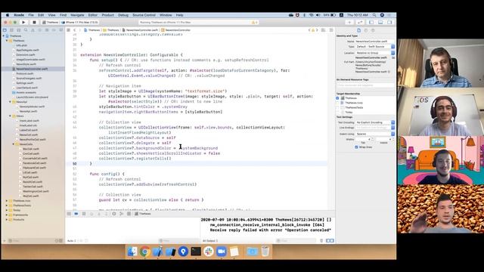Clear the console with trash icon
Screen dimensions: 484x272
[321, 240]
